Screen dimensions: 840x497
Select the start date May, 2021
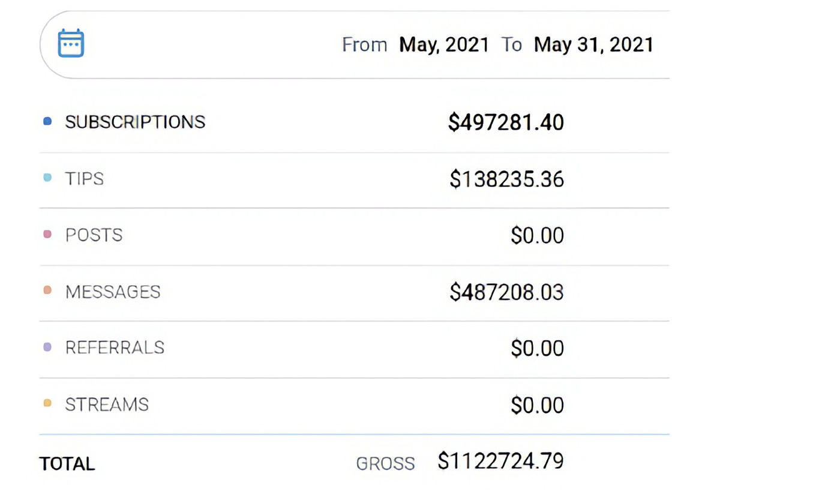tap(444, 45)
